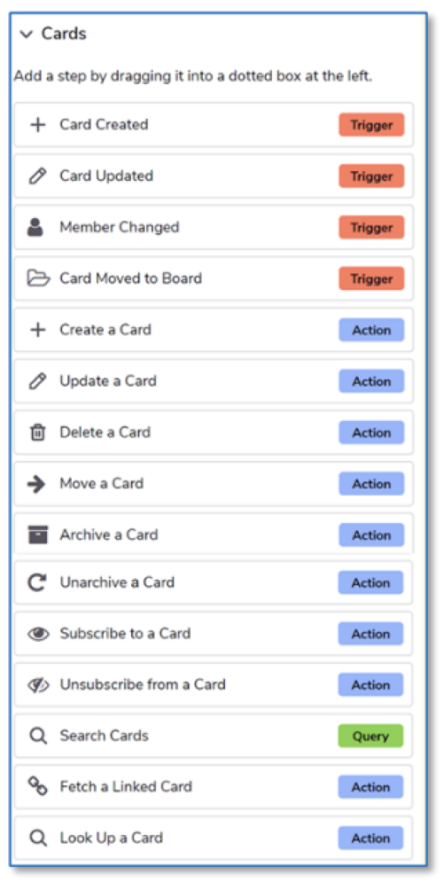The height and width of the screenshot is (882, 443).
Task: Click the pencil icon for Card Updated
Action: 38,176
